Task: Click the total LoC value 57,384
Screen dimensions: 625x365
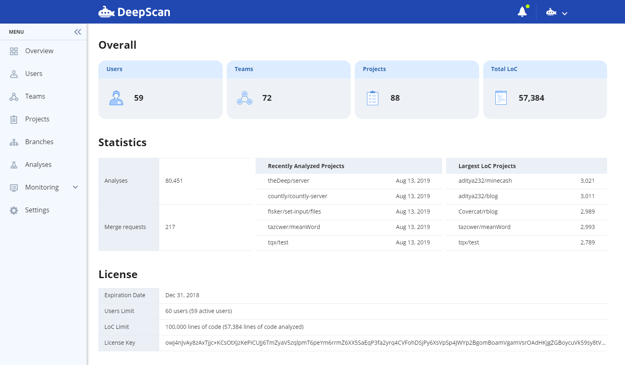Action: [x=532, y=98]
